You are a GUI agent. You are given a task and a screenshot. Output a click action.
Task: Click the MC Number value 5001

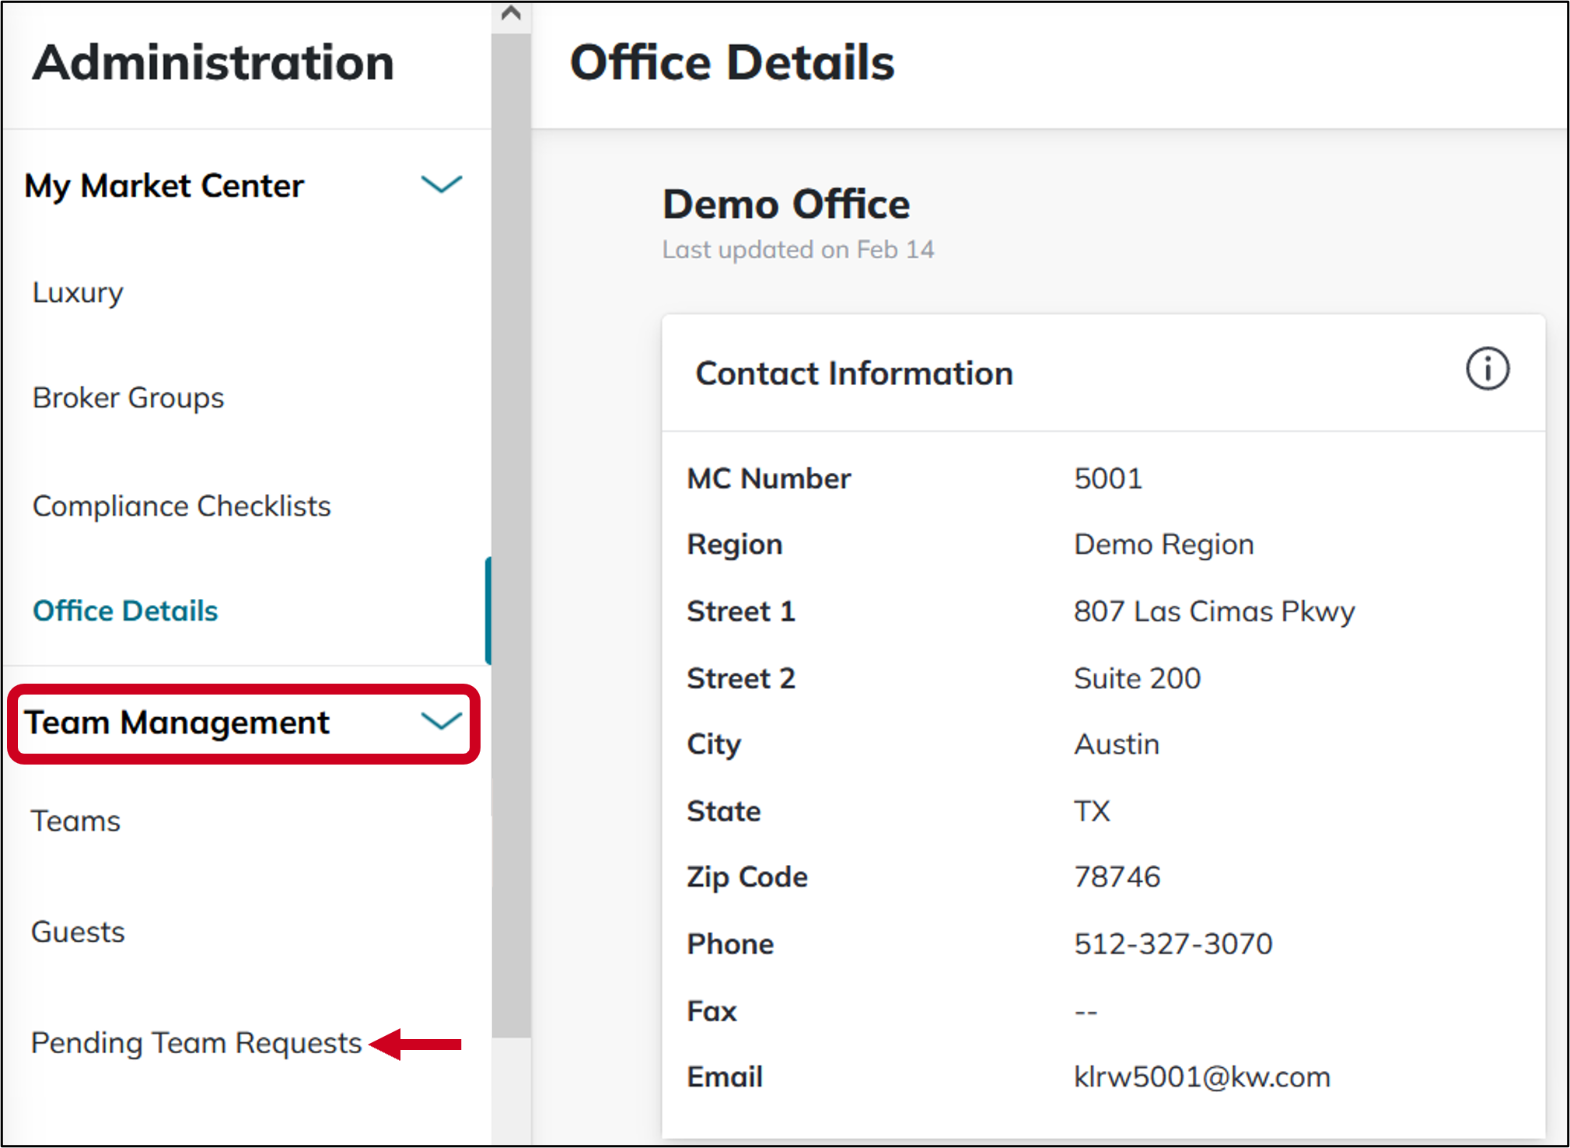point(1108,478)
